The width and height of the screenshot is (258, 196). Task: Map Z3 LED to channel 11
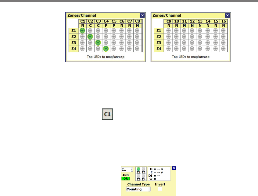click(x=184, y=43)
